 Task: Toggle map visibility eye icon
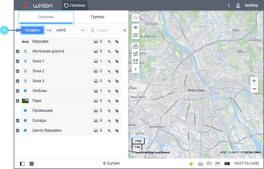click(x=136, y=27)
